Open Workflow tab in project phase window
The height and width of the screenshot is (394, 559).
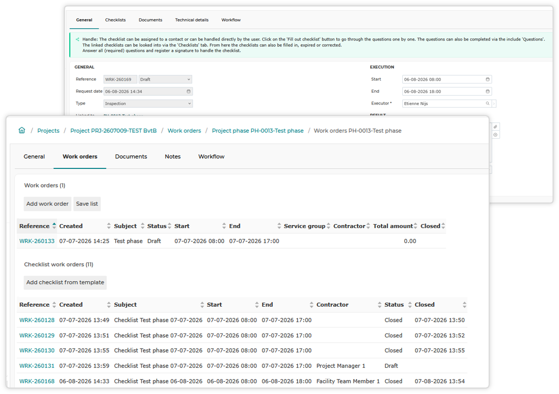(211, 157)
